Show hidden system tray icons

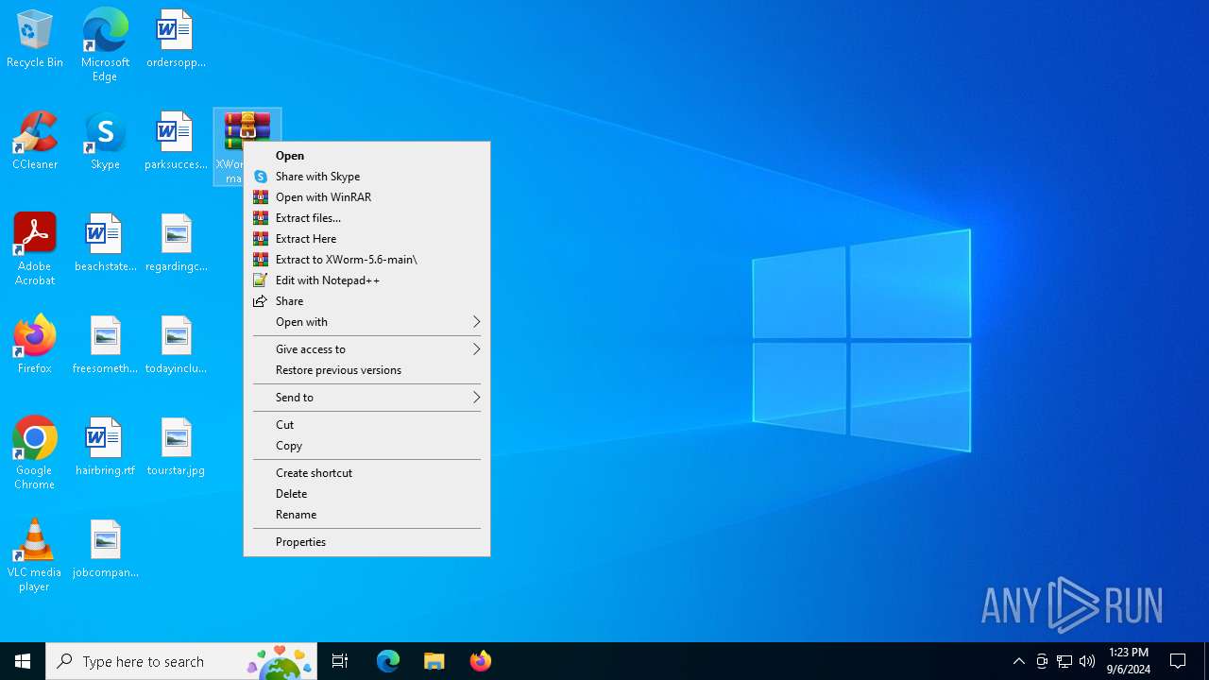1018,661
